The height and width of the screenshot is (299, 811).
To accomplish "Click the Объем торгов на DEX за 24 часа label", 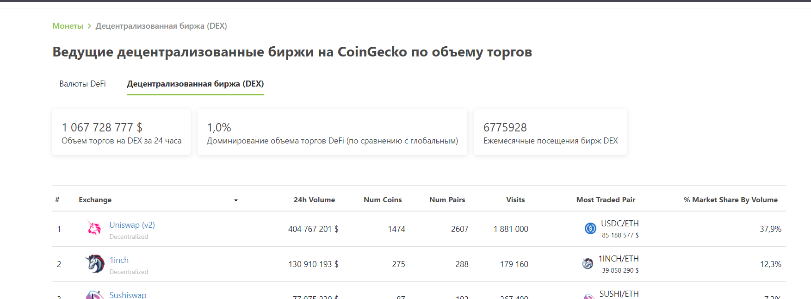I will click(x=121, y=141).
